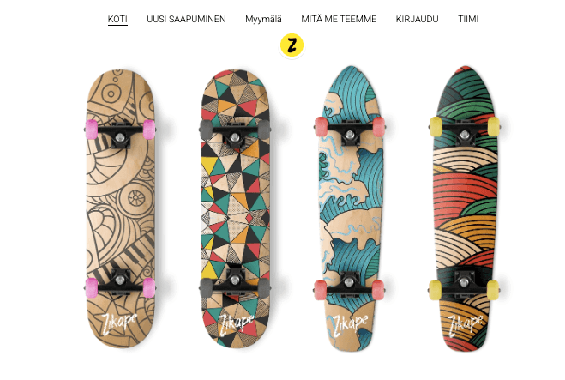Viewport: 565px width, 380px height.
Task: Click the upper truck of the red-wheeled skateboard
Action: click(x=350, y=130)
